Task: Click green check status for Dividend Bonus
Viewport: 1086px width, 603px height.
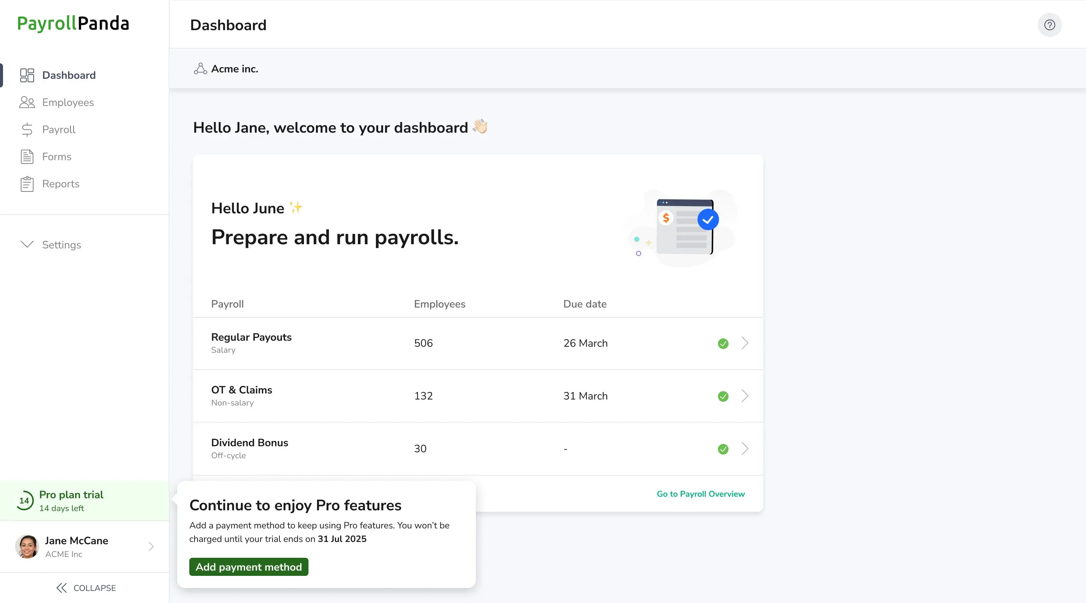Action: click(x=723, y=449)
